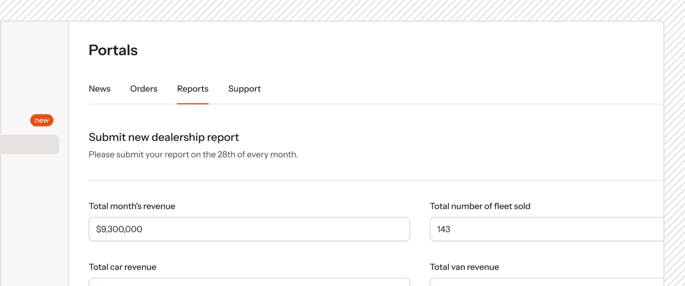Click the "Total van revenue" label
This screenshot has width=685, height=286.
pos(464,267)
